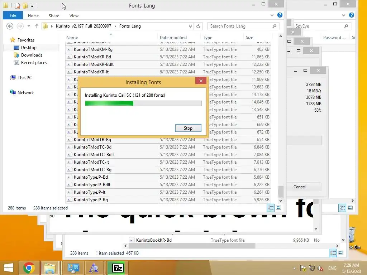Click file list scroll down arrow
The width and height of the screenshot is (367, 275).
click(x=281, y=201)
